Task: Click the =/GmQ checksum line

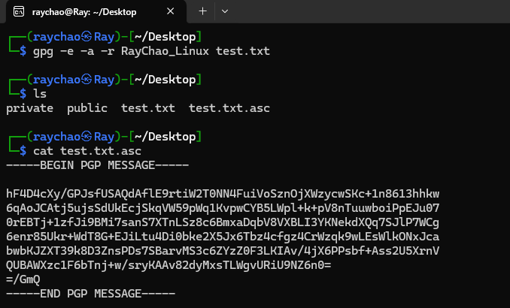Action: coord(23,279)
